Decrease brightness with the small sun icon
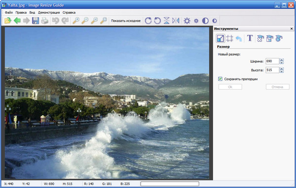Image resolution: width=296 pixels, height=188 pixels. click(196, 21)
